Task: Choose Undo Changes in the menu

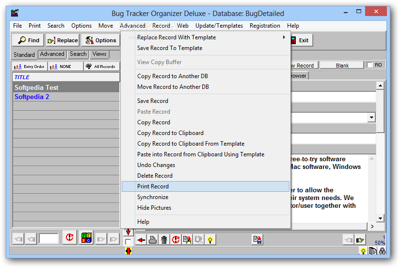Action: coord(206,165)
